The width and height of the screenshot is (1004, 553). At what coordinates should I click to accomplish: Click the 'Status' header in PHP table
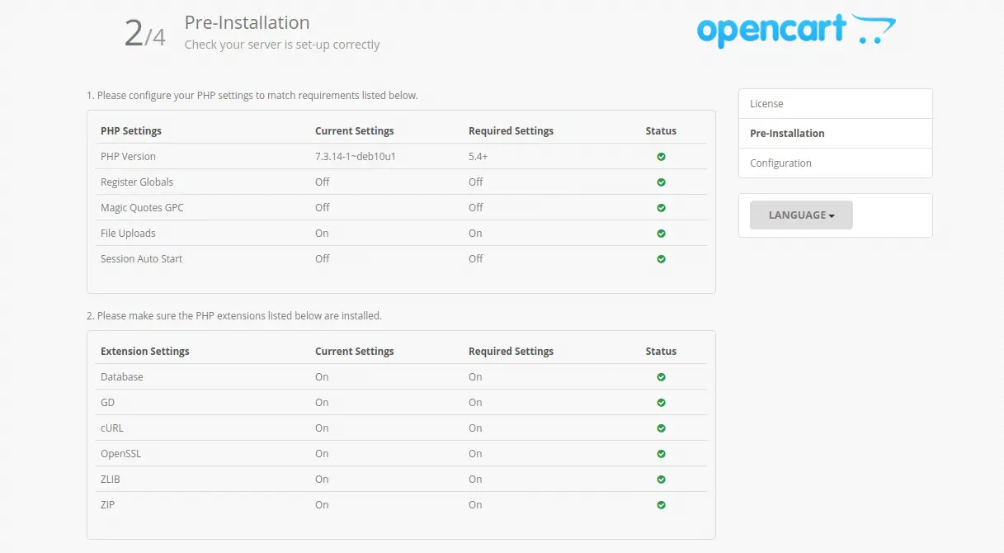(x=661, y=131)
